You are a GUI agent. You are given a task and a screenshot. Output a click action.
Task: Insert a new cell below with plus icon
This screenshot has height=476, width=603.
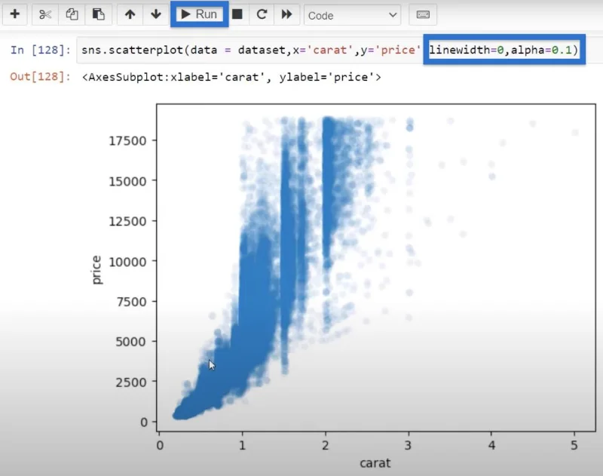[14, 14]
